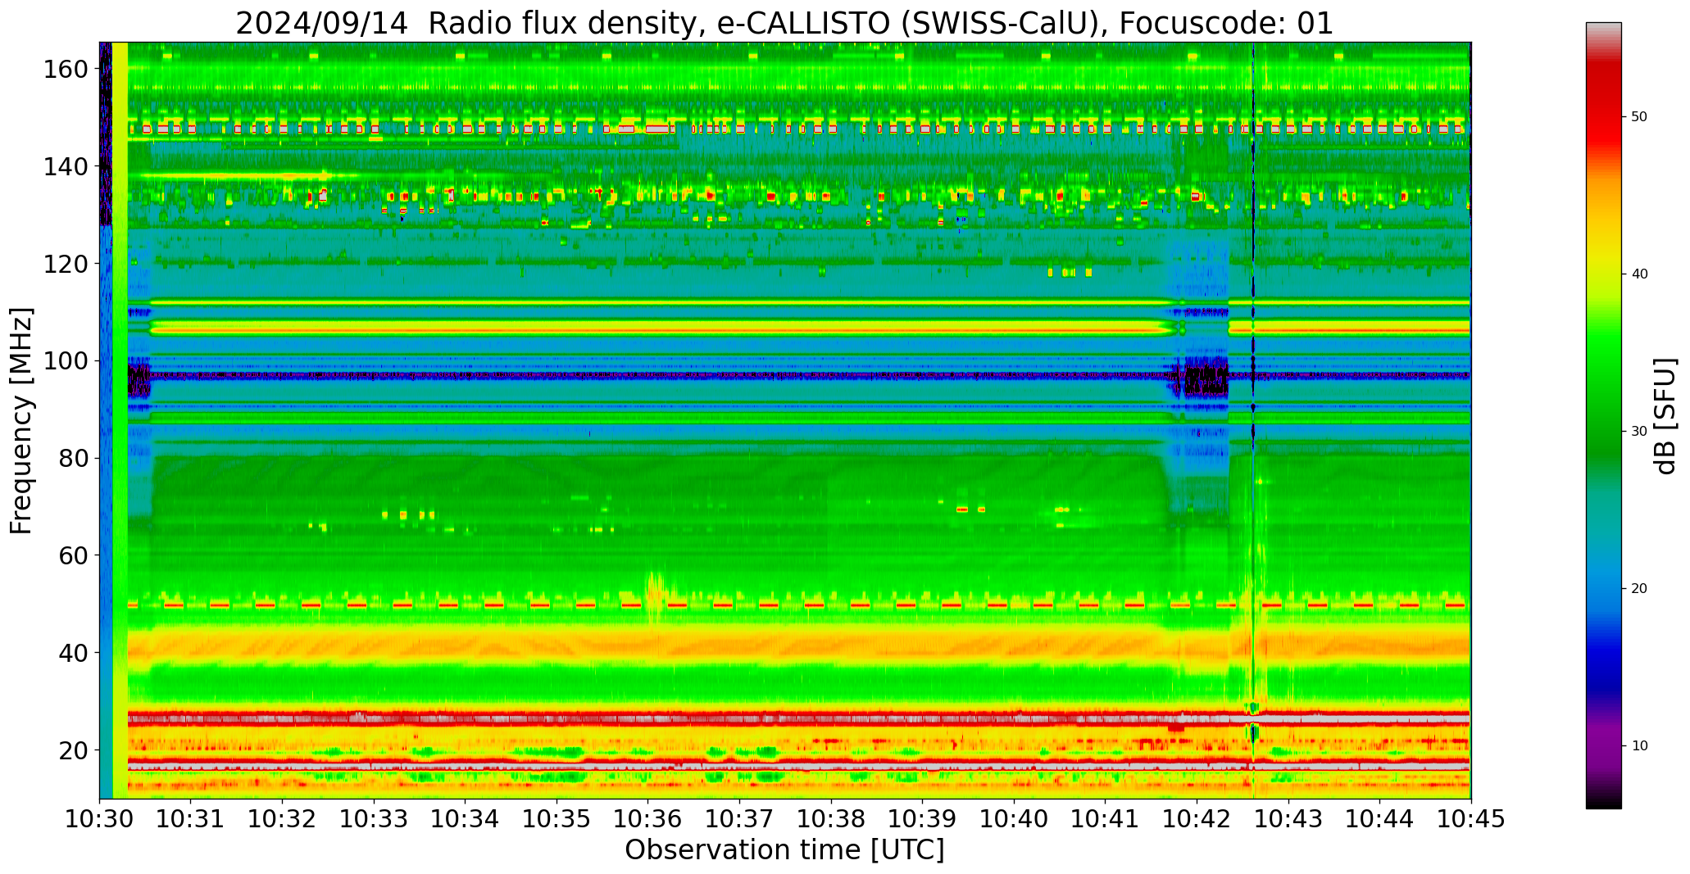Click the 10:34 time tick label
Image resolution: width=1690 pixels, height=874 pixels.
466,819
